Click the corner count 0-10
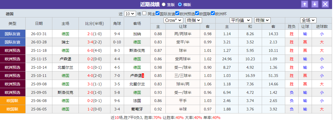This screenshot has width=334, height=120. 117,42
